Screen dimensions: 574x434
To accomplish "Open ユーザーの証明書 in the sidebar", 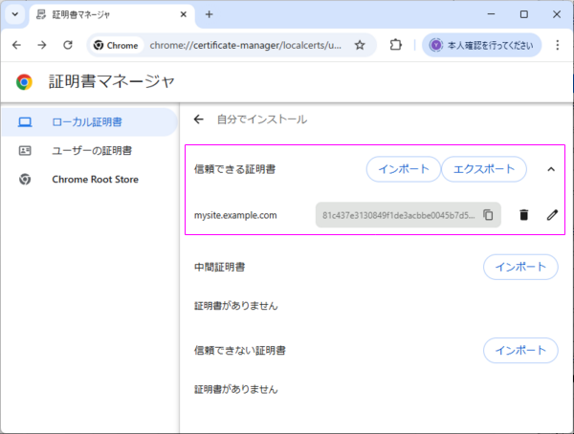I will (90, 150).
